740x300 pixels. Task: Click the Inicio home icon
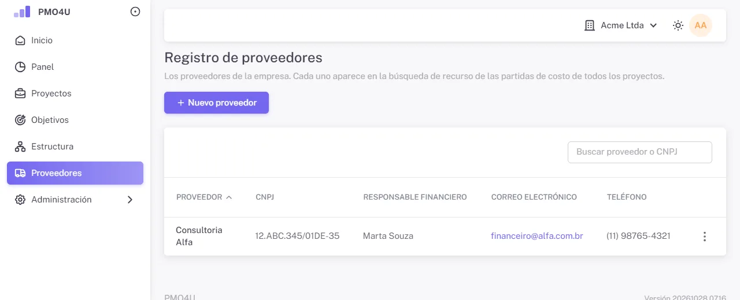pos(20,40)
